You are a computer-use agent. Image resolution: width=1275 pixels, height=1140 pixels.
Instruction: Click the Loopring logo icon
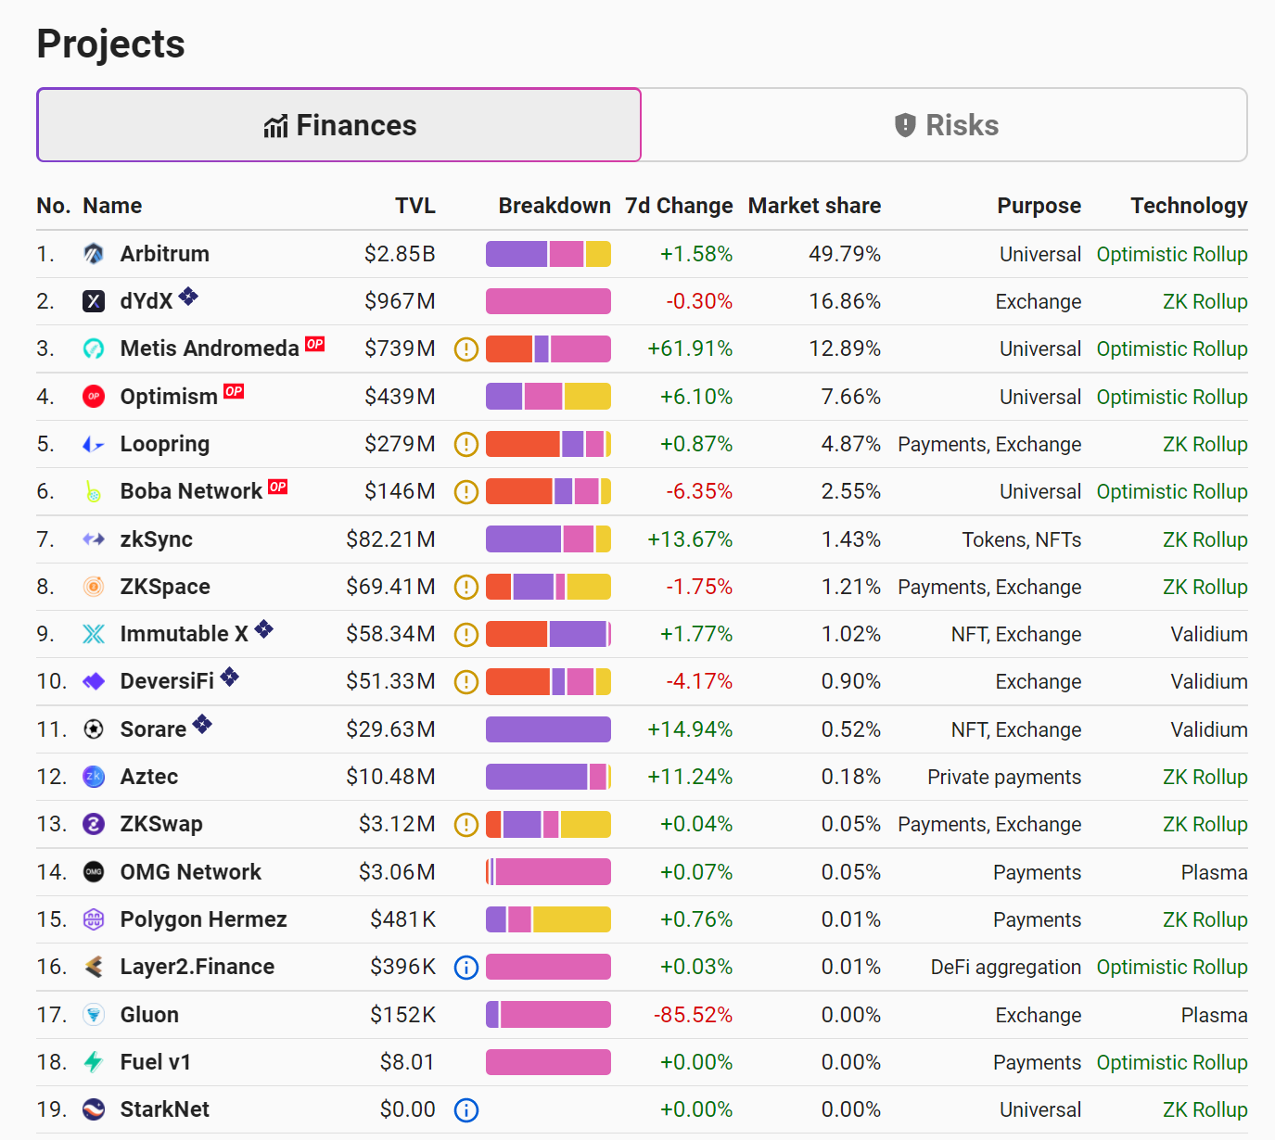[x=94, y=444]
